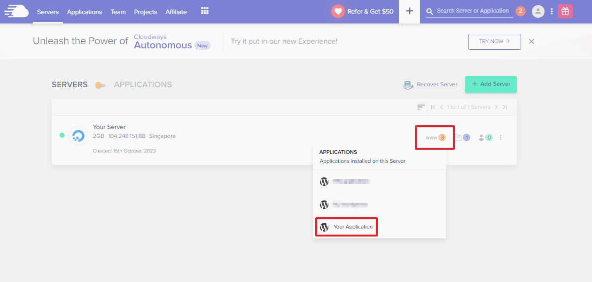Open Your Application from the list

[x=353, y=227]
